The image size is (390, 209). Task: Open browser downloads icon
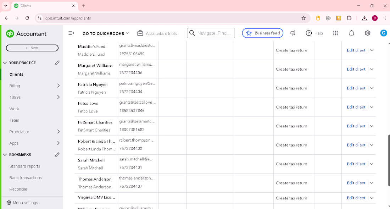point(364,18)
